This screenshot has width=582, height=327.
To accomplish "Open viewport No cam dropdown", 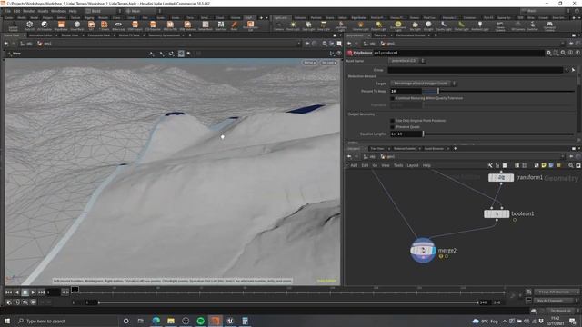I will point(329,63).
